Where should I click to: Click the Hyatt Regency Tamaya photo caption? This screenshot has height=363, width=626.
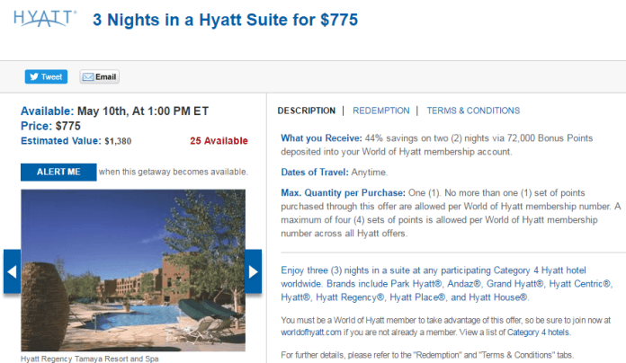[x=89, y=359]
